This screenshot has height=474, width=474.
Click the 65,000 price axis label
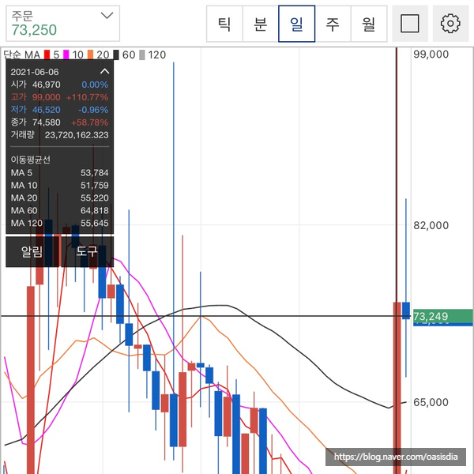431,402
